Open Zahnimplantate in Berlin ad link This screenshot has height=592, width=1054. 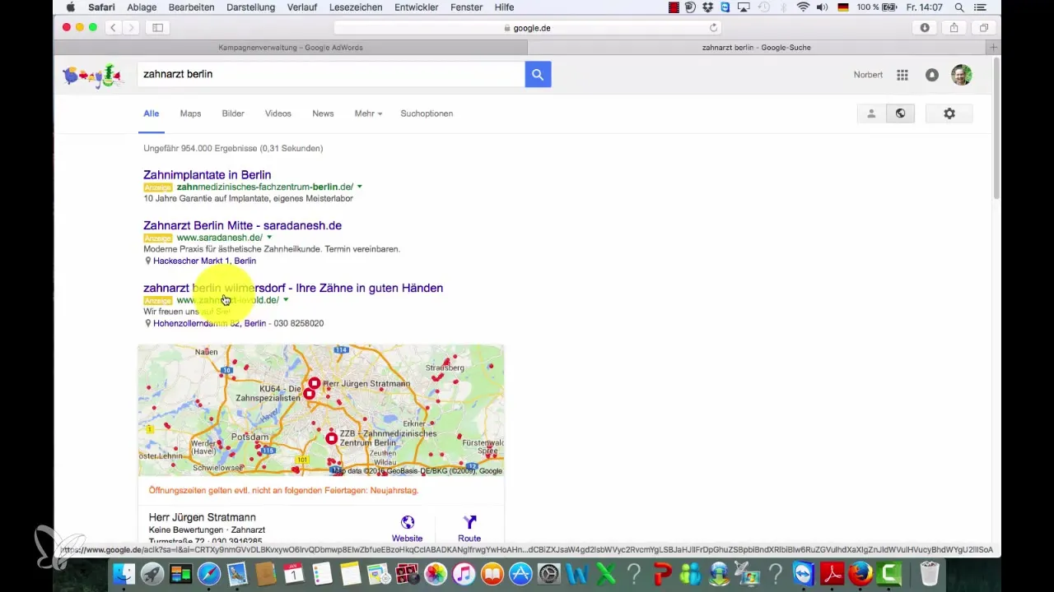[x=207, y=175]
